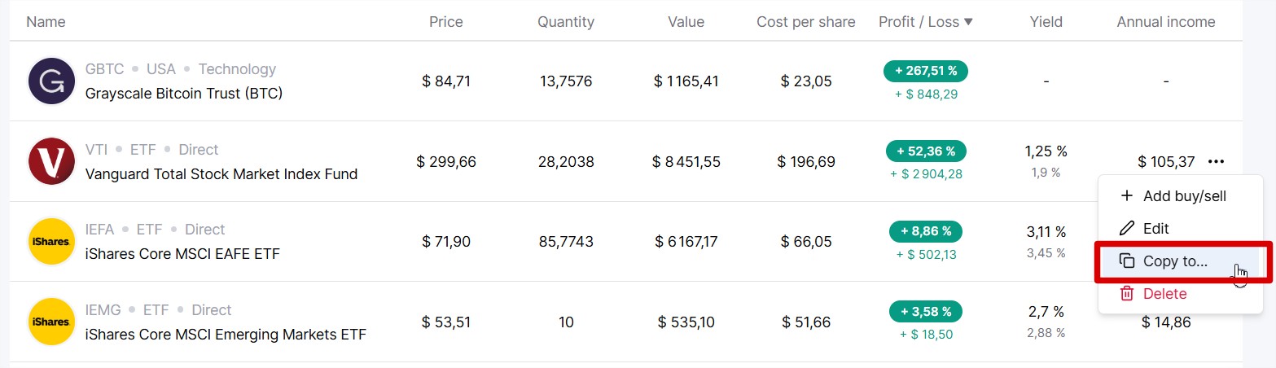Viewport: 1276px width, 368px height.
Task: Click the yield 1,25 % value
Action: tap(1046, 151)
